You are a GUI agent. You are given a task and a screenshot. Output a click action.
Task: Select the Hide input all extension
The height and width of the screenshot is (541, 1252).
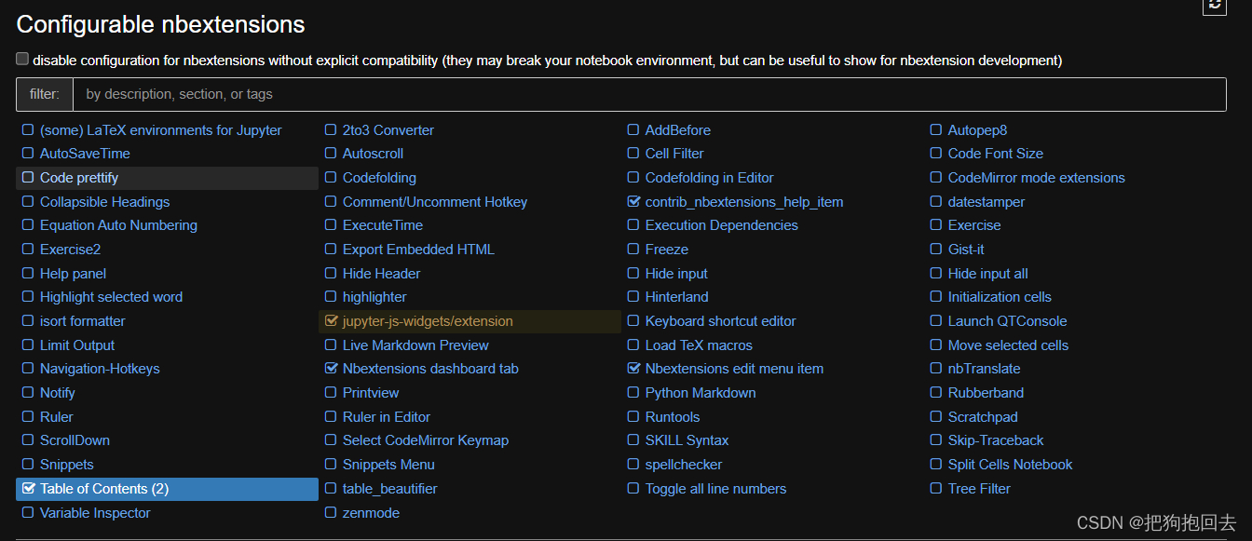point(988,274)
